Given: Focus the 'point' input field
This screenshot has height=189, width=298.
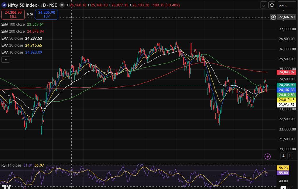Looking at the screenshot, I should [287, 5].
